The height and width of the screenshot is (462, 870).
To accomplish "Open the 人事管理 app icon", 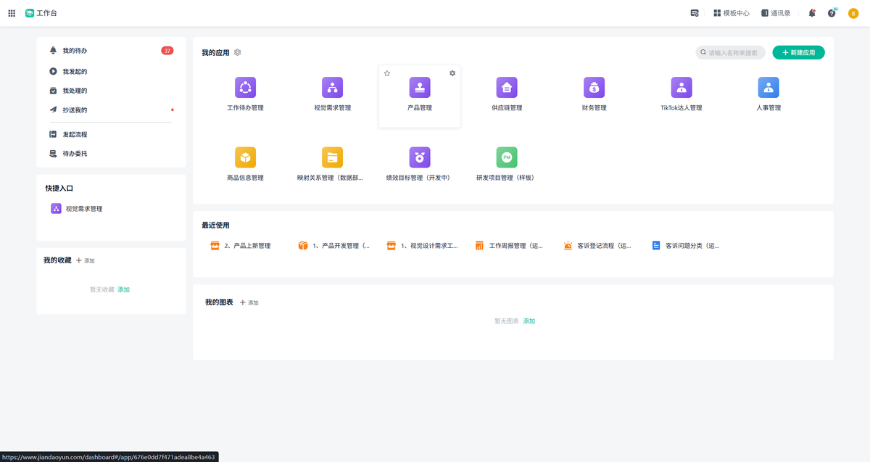I will point(768,88).
